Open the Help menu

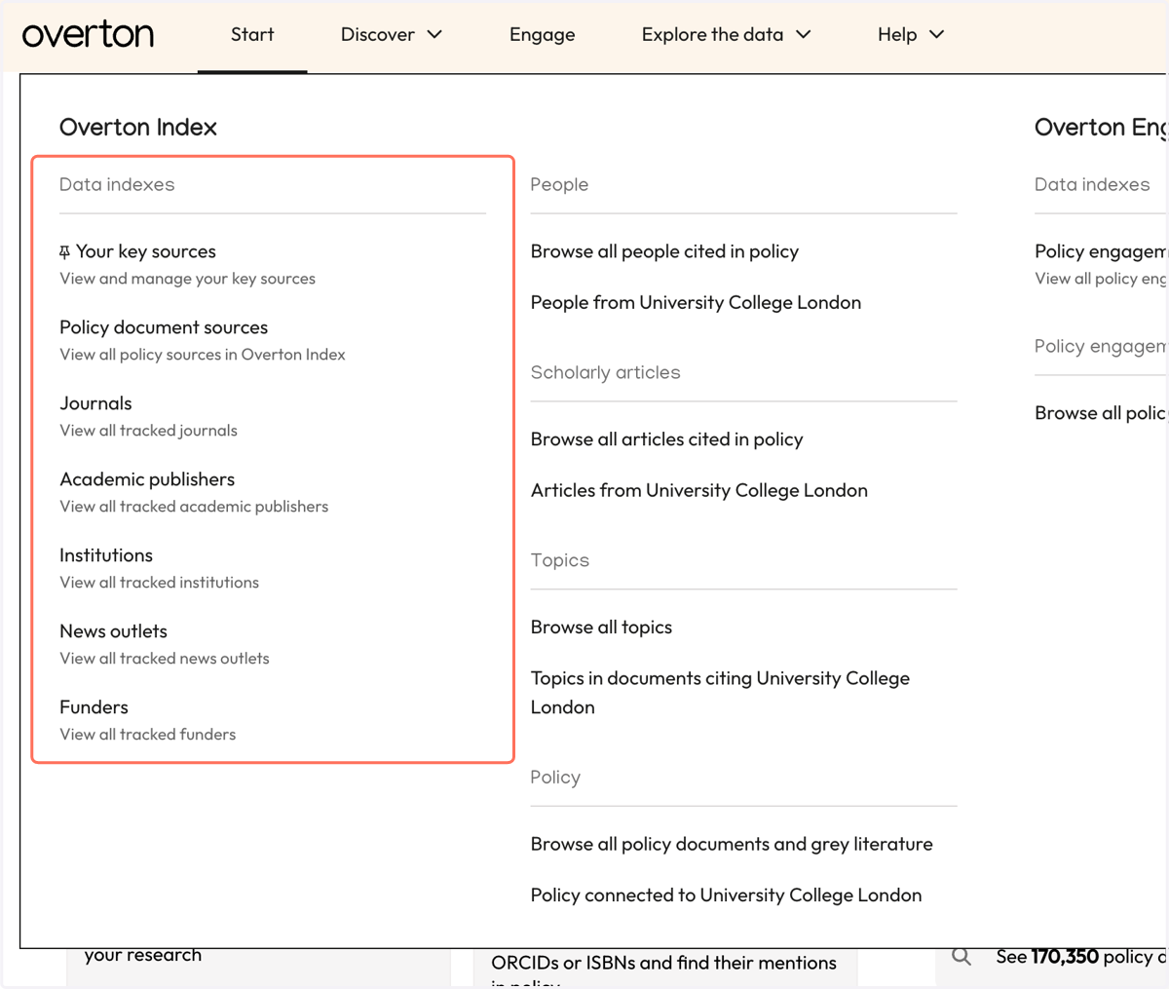(911, 34)
